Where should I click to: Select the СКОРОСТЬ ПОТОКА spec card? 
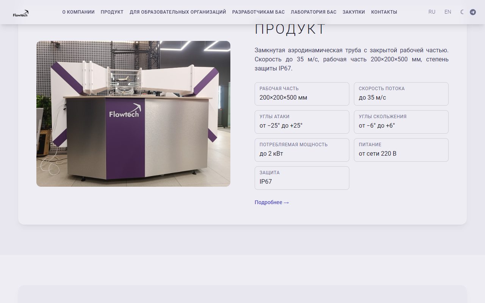401,94
